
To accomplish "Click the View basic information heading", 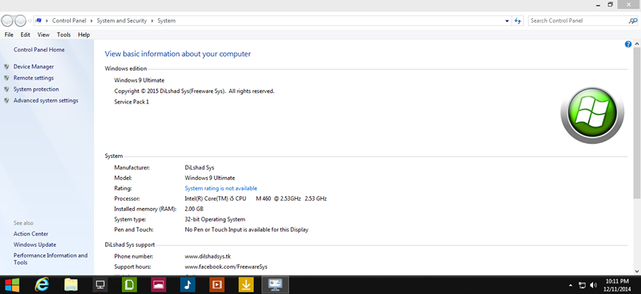I will click(x=178, y=54).
